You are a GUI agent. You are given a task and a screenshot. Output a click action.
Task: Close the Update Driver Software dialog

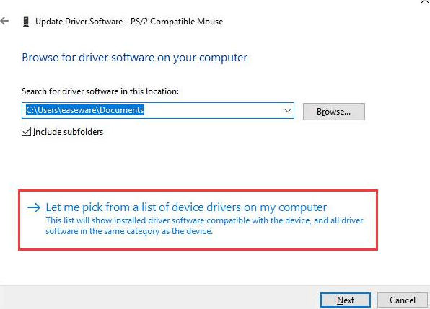point(426,1)
